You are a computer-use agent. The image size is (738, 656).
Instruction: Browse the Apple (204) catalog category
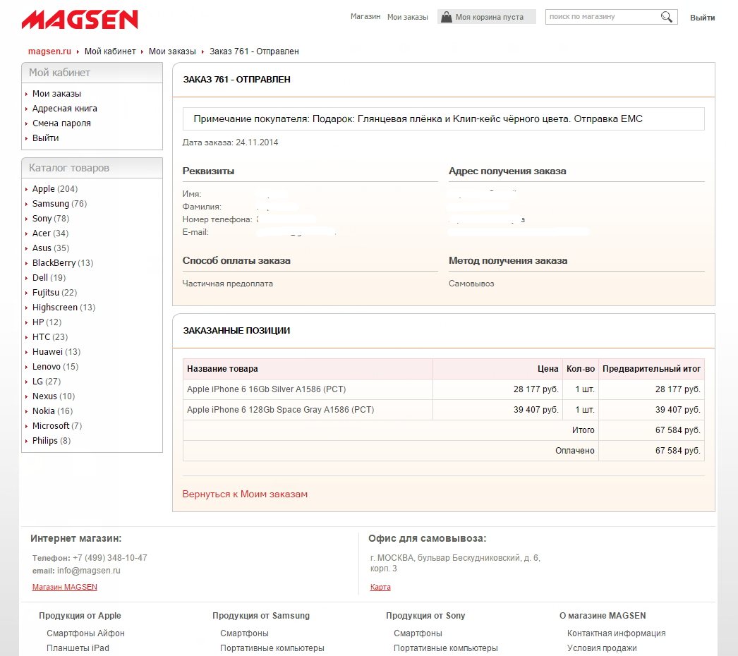point(55,189)
